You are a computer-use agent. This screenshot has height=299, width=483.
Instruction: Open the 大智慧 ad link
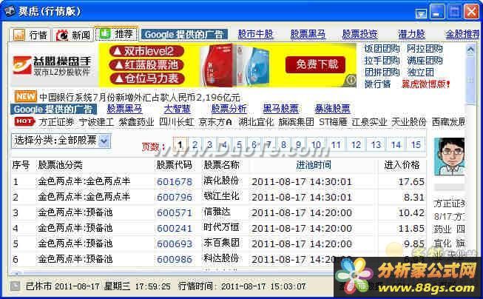point(177,109)
